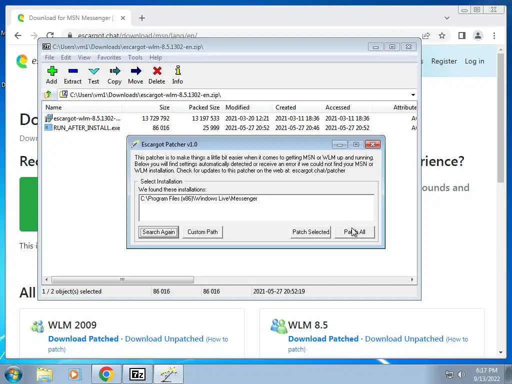Open the Tools menu in 7-Zip

click(x=135, y=57)
